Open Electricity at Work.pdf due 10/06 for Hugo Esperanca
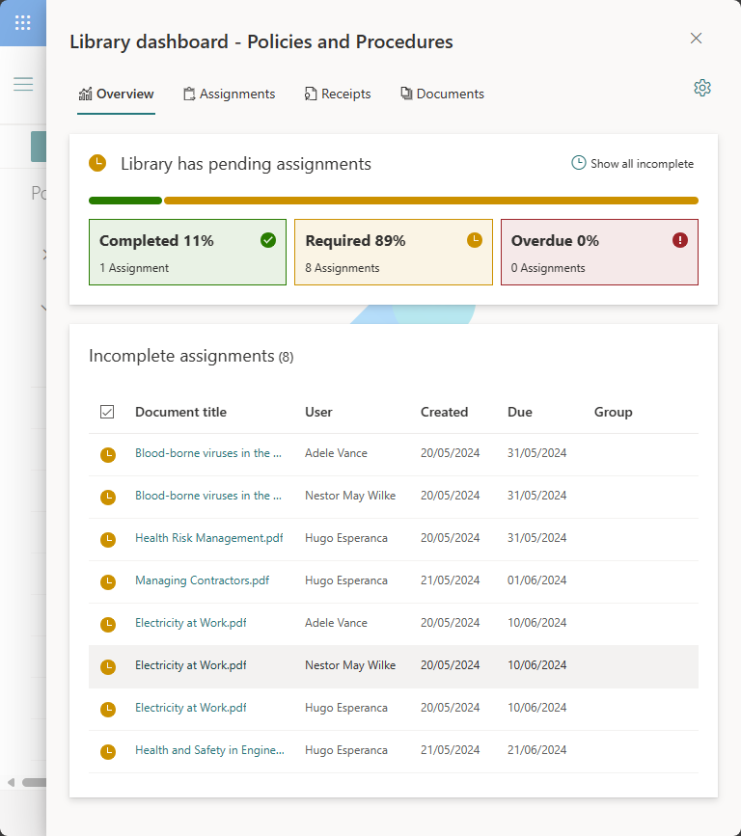Image resolution: width=741 pixels, height=836 pixels. [190, 708]
